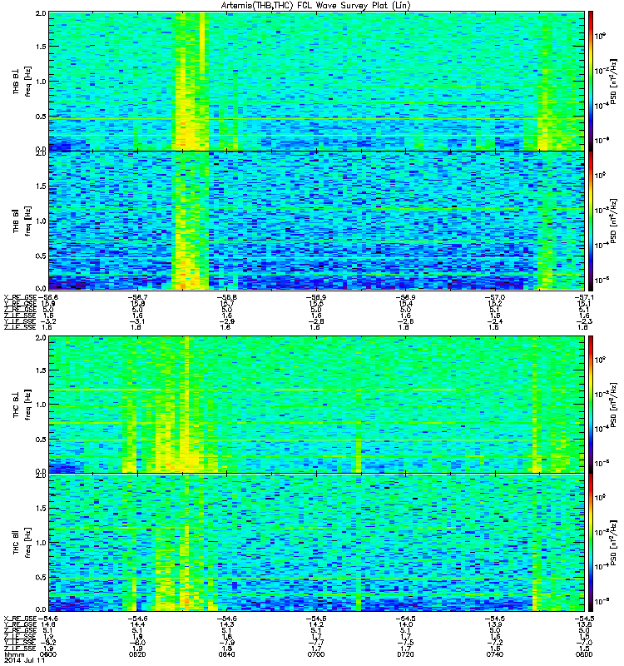Click the plot title 'Artemis(THB,THC) FGL Wave Survey Plot'
624x666 pixels.
[316, 6]
